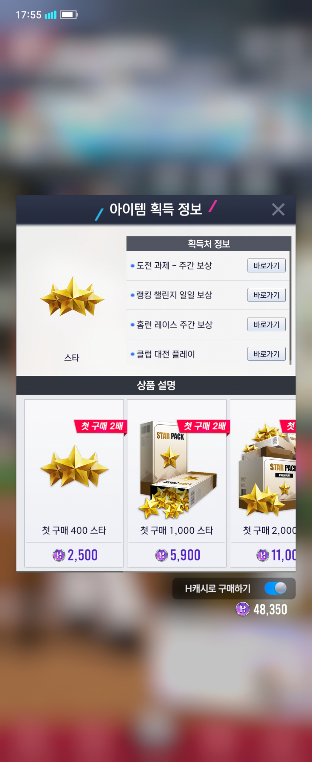Tap 바로가기 for 홈런 레이스 주간 보상

point(266,324)
